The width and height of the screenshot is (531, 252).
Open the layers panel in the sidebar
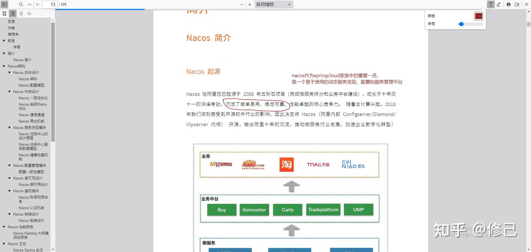29,13
